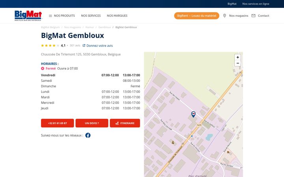The image size is (284, 177).
Task: Click the location pin icon for Nos magasins
Action: coord(224,16)
